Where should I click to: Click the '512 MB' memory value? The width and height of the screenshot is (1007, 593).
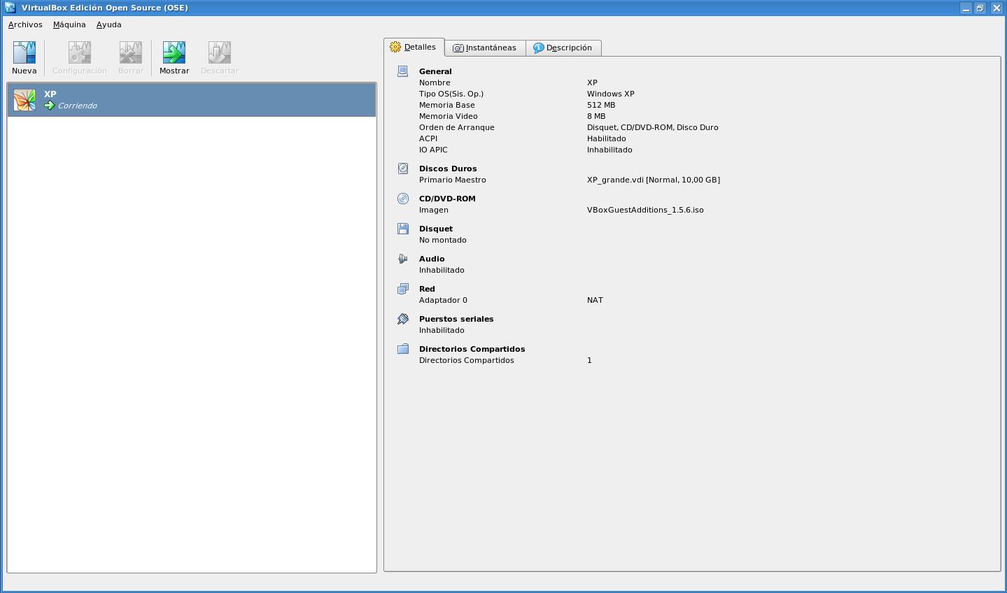tap(601, 105)
